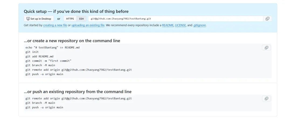Copy the push existing repository commands
Screen dimensions: 291x118
pyautogui.click(x=266, y=98)
